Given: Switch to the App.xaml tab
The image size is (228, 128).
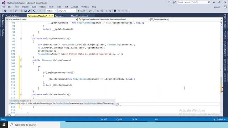Looking at the screenshot, I should [59, 16].
